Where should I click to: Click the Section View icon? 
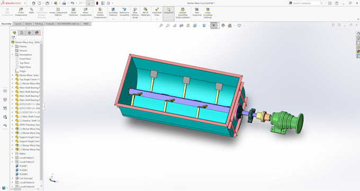tap(182, 26)
